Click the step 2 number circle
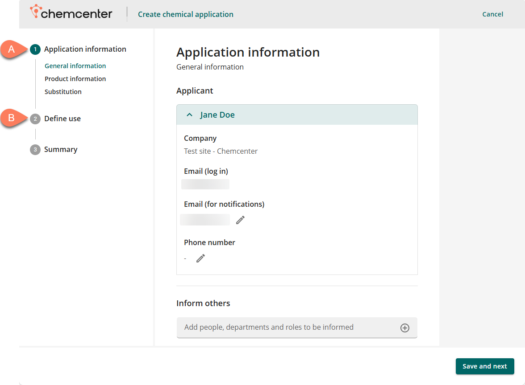525x385 pixels. coord(35,119)
